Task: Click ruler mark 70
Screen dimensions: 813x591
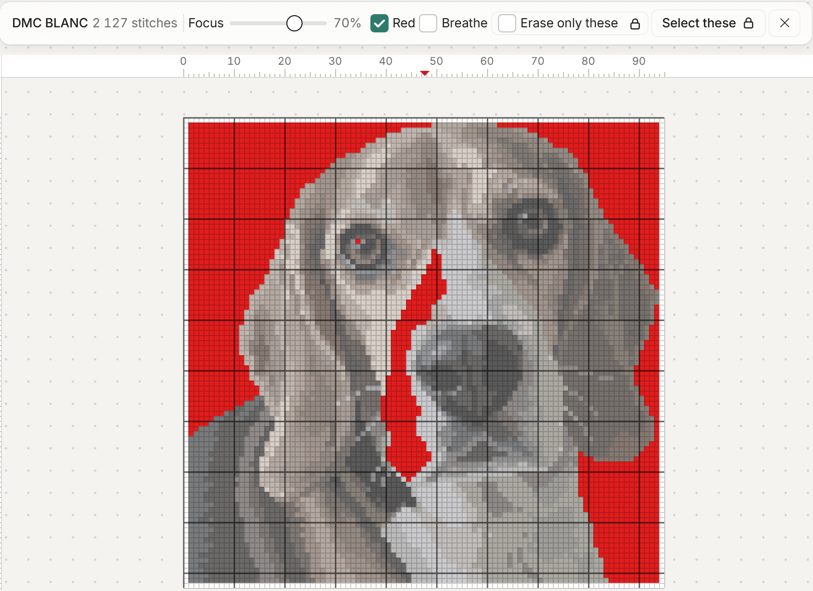Action: 538,61
